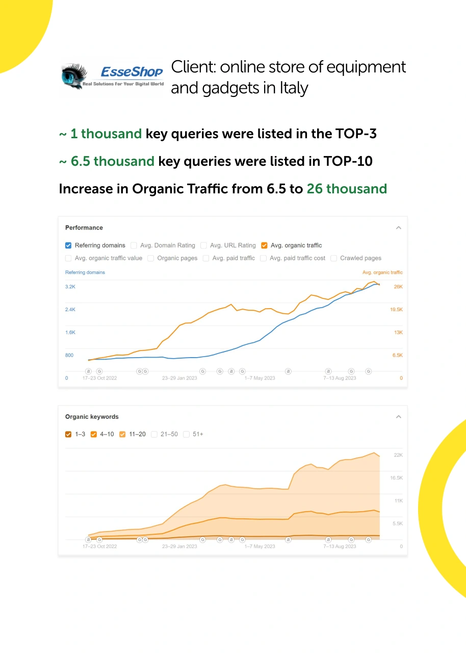This screenshot has width=466, height=653.
Task: Collapse the Organic keywords panel chevron
Action: pyautogui.click(x=399, y=417)
